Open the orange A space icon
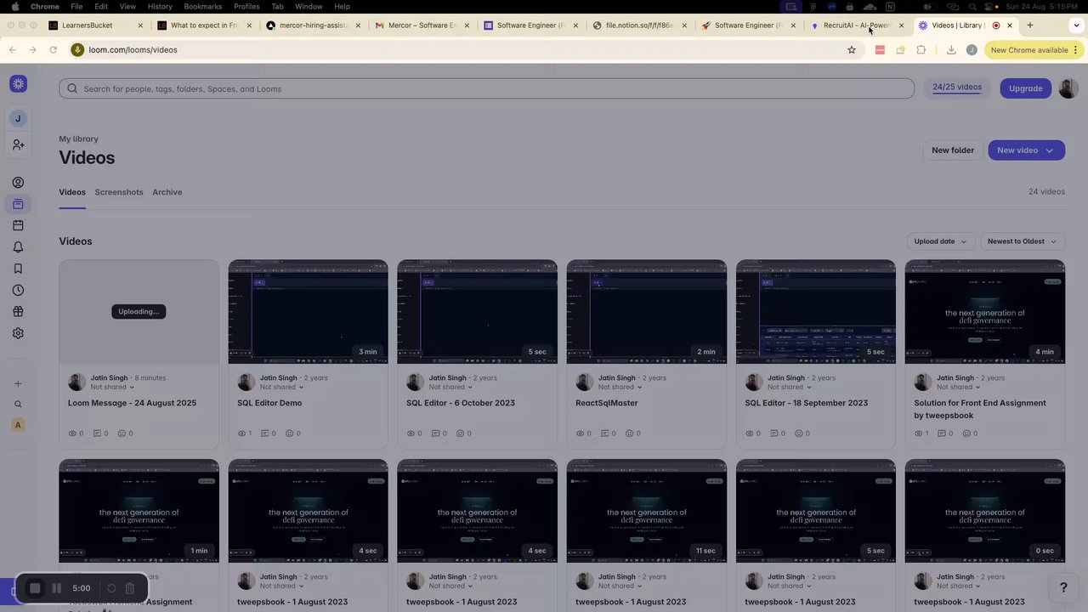The height and width of the screenshot is (612, 1088). pos(18,425)
